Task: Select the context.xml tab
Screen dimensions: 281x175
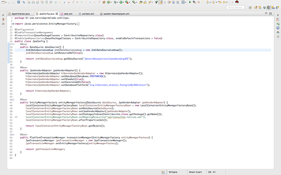Action: (x=88, y=14)
